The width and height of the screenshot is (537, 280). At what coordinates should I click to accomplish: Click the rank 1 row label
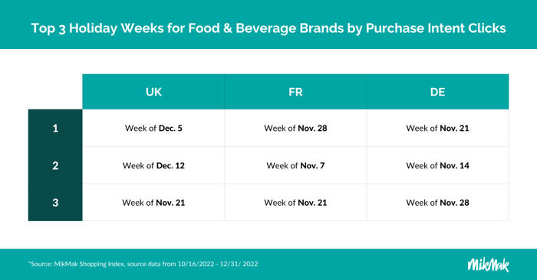coord(55,128)
